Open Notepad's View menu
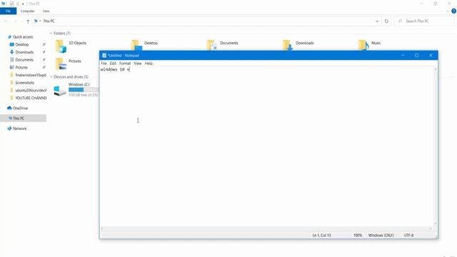 tap(138, 64)
